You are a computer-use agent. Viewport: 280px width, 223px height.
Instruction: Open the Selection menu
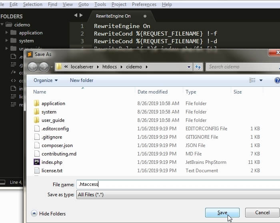tap(33, 4)
